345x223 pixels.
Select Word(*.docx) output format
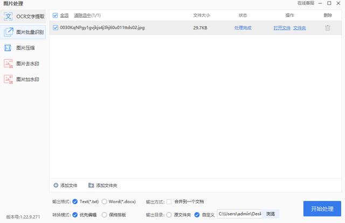tap(104, 201)
